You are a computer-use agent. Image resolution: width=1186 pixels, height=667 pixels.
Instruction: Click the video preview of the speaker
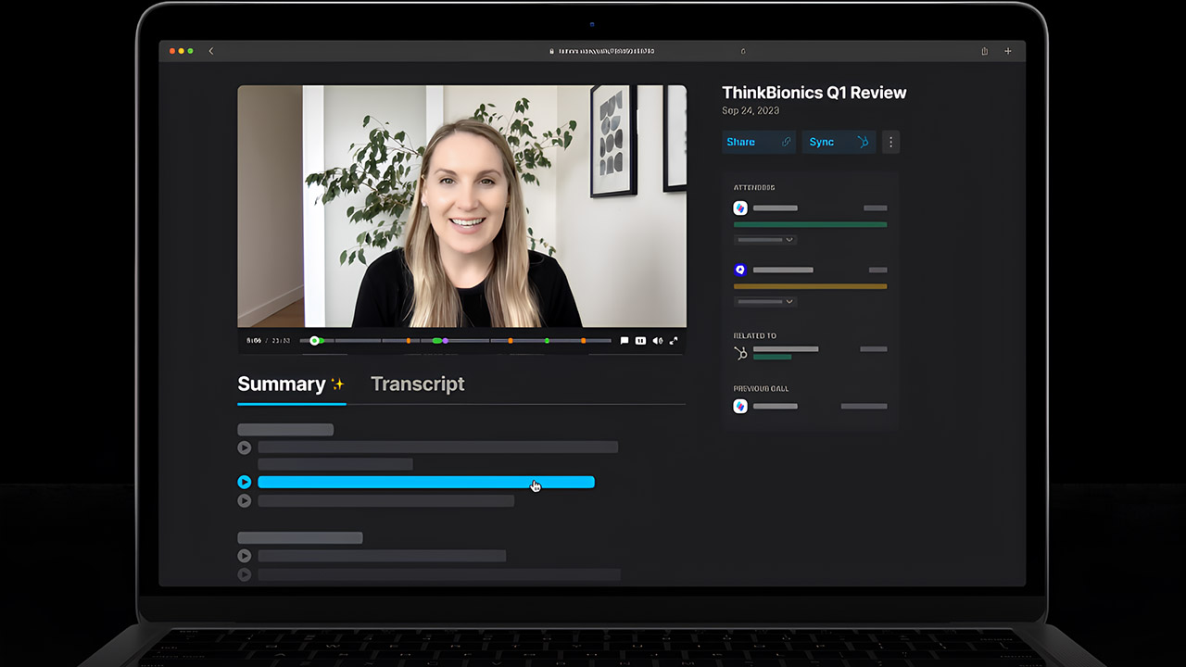coord(461,207)
